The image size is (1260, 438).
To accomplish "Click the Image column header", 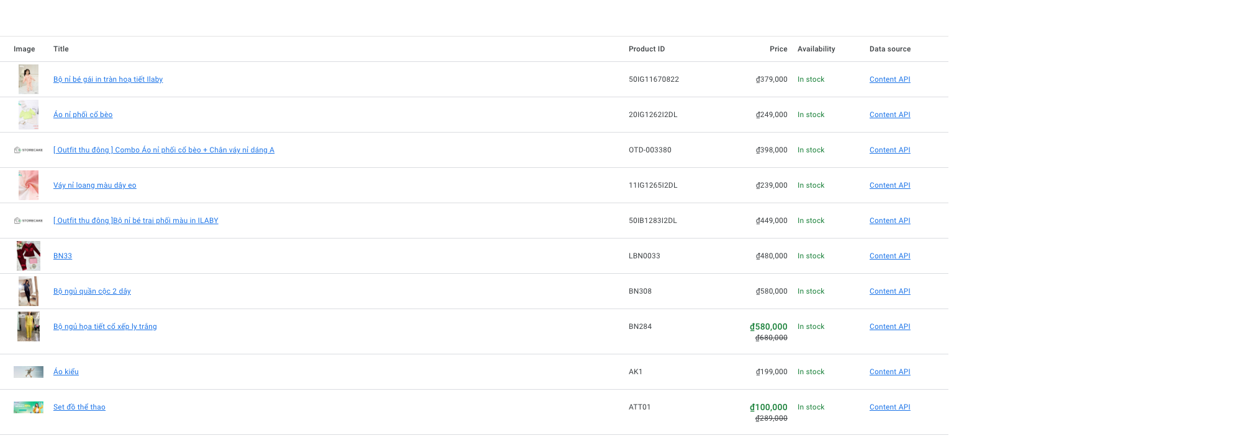I will click(x=24, y=49).
